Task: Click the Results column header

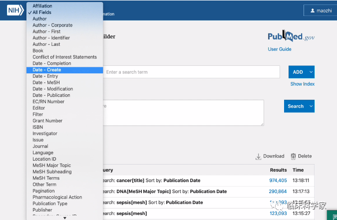Action: (278, 170)
